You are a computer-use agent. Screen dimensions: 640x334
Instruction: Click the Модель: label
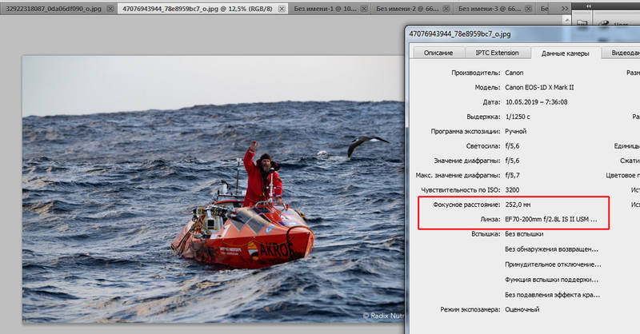point(487,87)
